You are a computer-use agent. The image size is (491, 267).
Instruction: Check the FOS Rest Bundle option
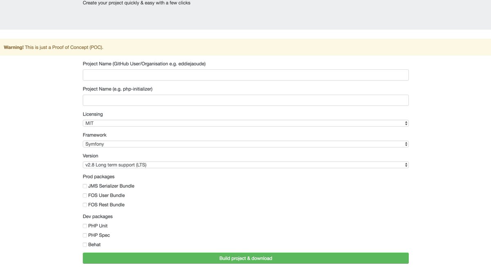pyautogui.click(x=85, y=205)
